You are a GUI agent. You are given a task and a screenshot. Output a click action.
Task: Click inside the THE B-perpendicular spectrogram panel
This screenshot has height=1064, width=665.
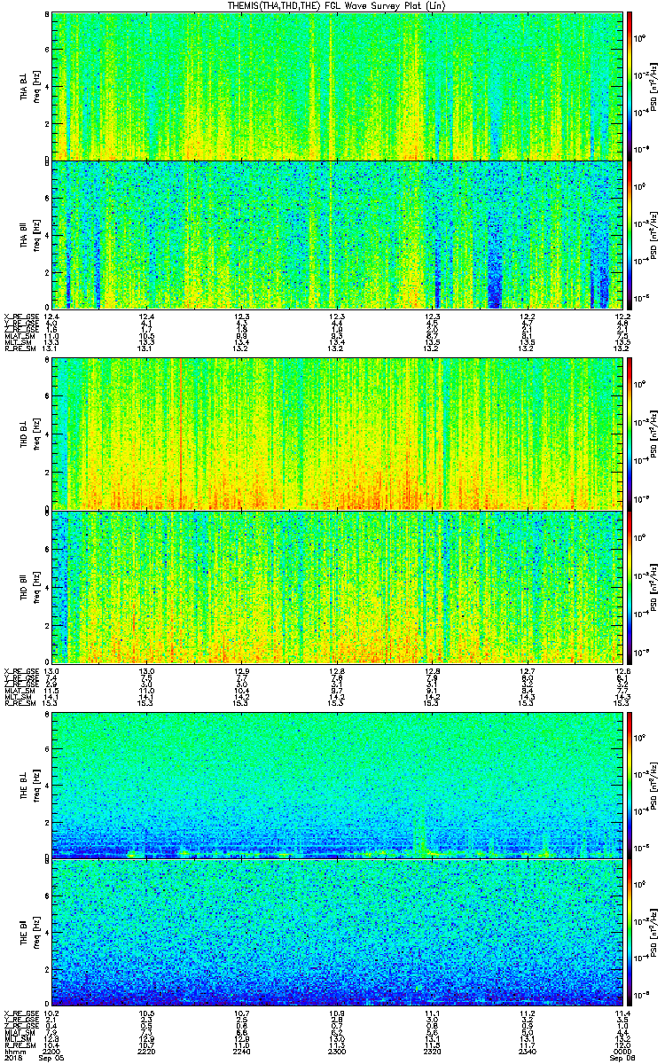338,785
